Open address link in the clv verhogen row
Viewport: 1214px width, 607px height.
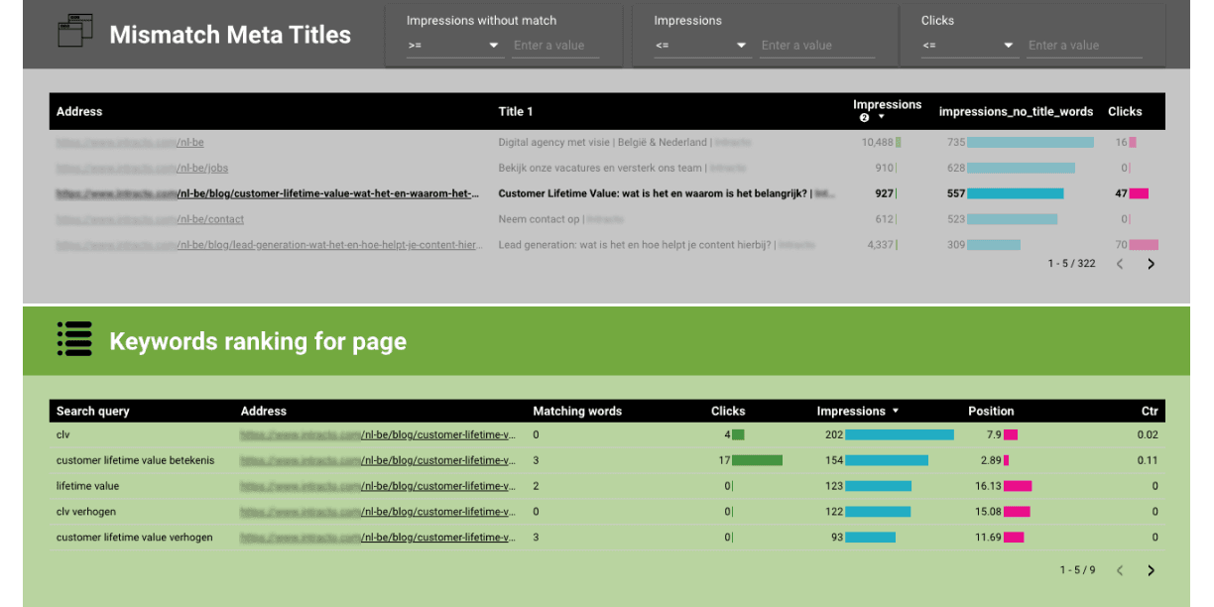point(378,513)
